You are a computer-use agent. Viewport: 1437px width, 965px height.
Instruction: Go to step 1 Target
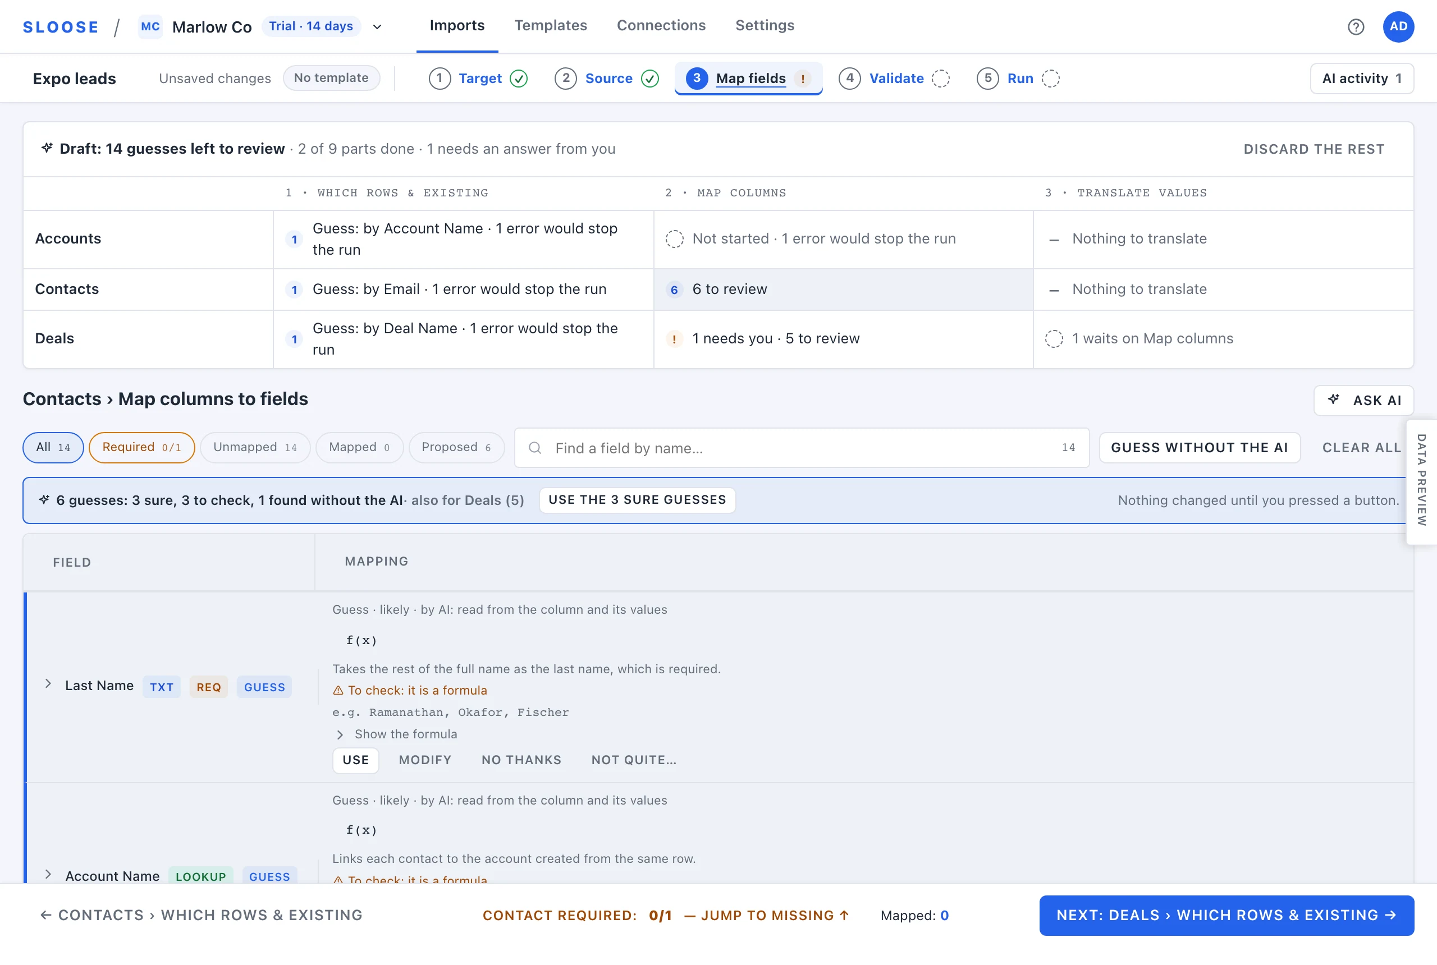[478, 79]
